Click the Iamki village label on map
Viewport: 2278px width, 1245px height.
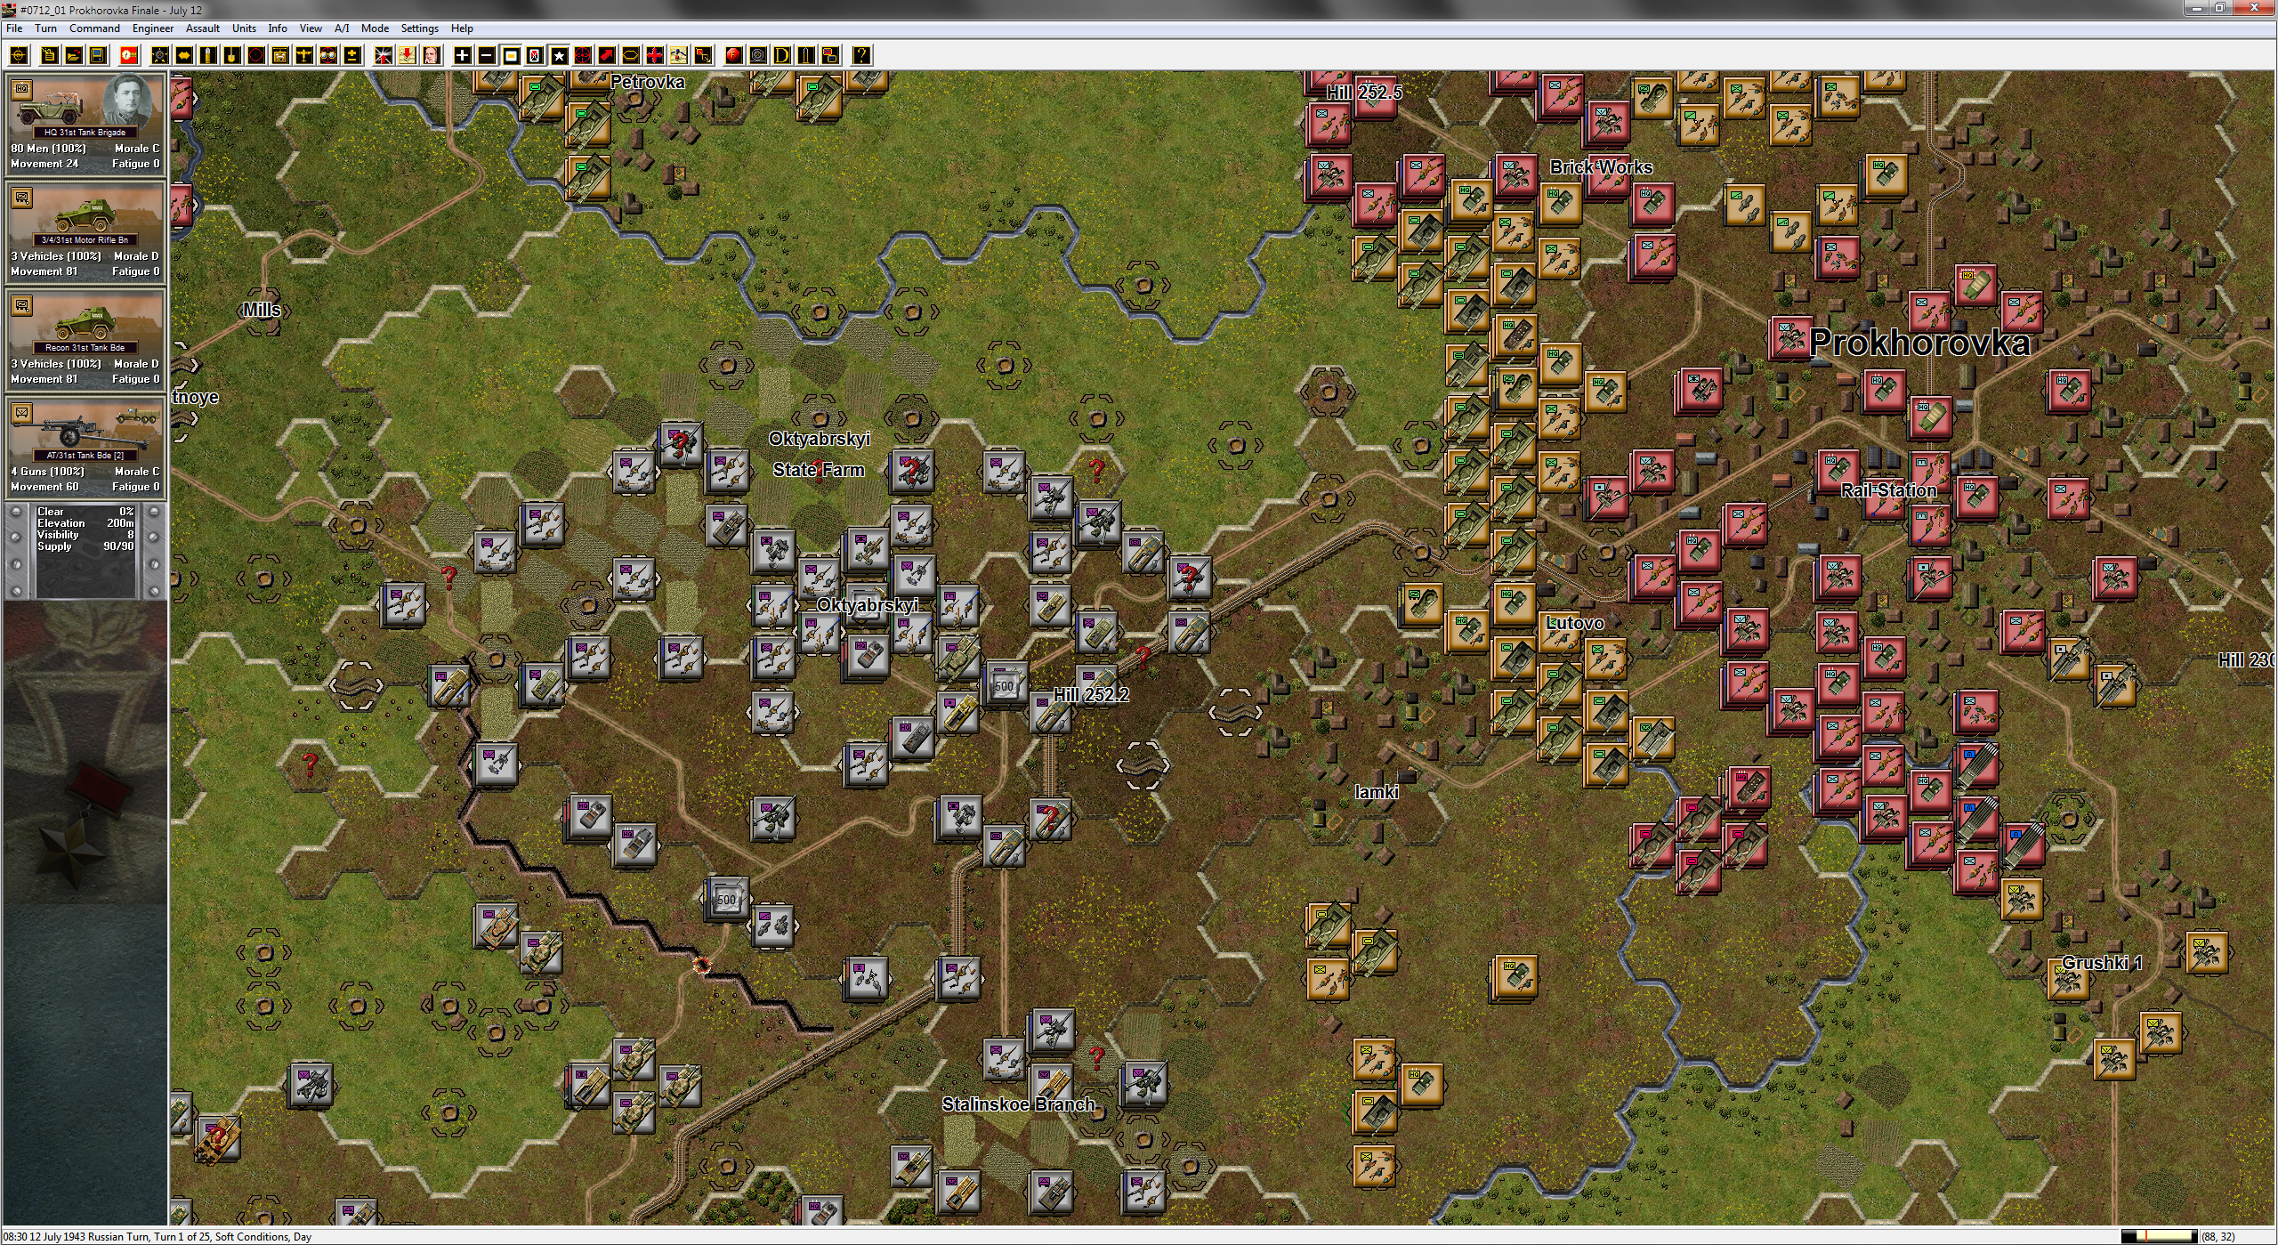point(1377,792)
